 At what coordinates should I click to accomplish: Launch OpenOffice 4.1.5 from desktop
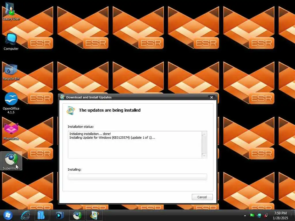coord(11,103)
